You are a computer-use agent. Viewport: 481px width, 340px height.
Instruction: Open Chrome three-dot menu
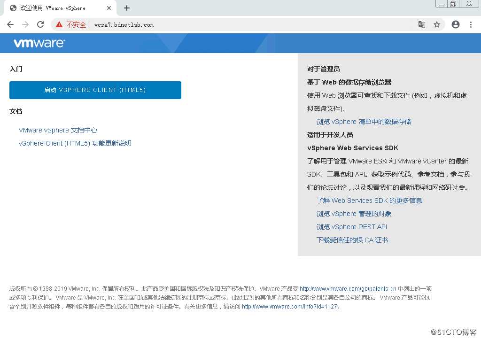[471, 24]
